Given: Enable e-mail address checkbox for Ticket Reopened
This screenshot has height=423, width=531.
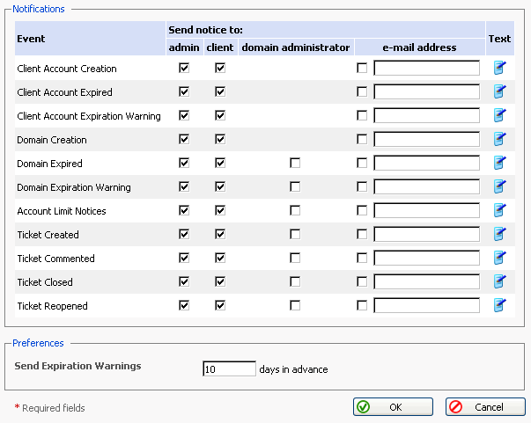Looking at the screenshot, I should click(362, 306).
